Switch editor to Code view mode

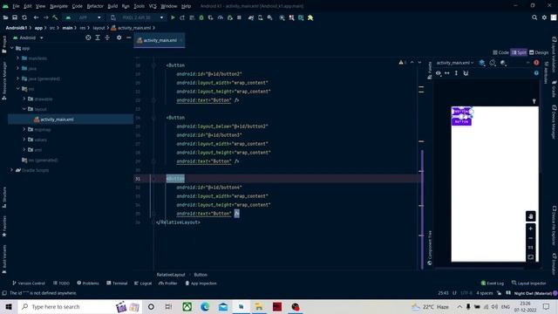(500, 52)
